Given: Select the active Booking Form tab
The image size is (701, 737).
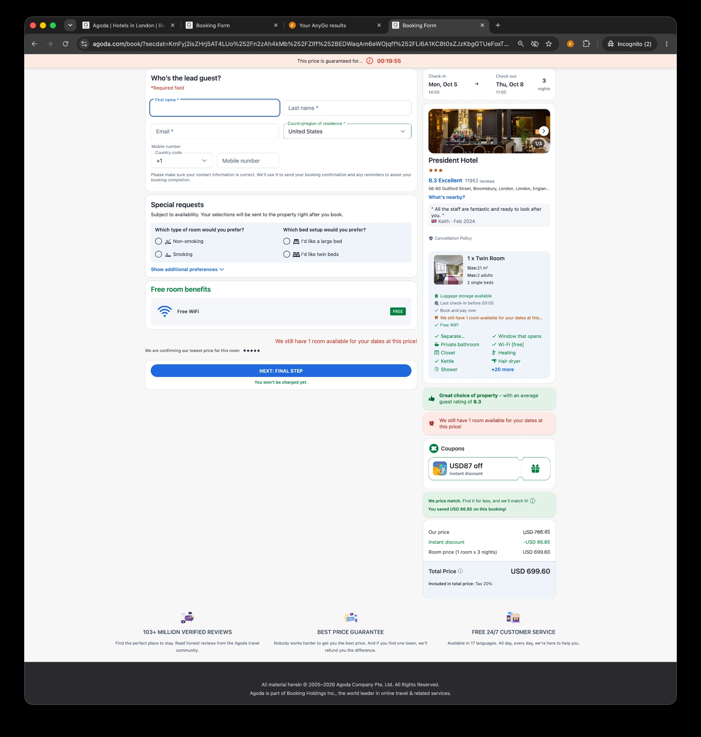Looking at the screenshot, I should (x=439, y=25).
